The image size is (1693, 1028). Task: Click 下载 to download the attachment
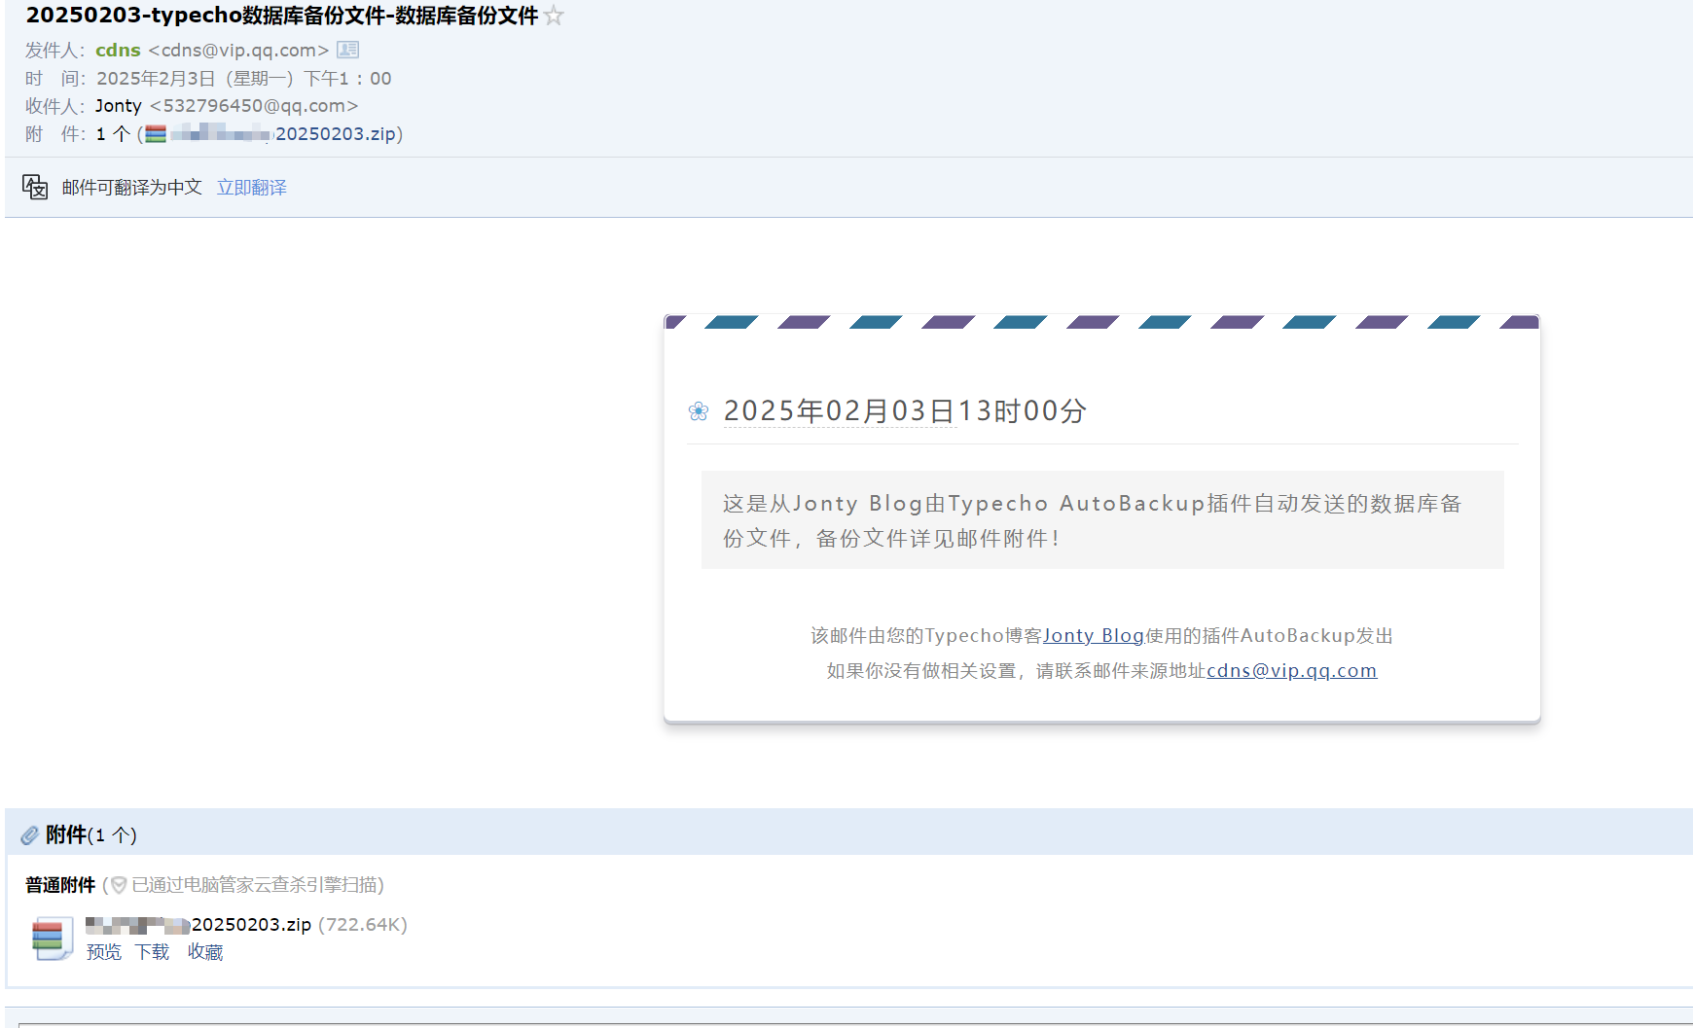point(152,952)
